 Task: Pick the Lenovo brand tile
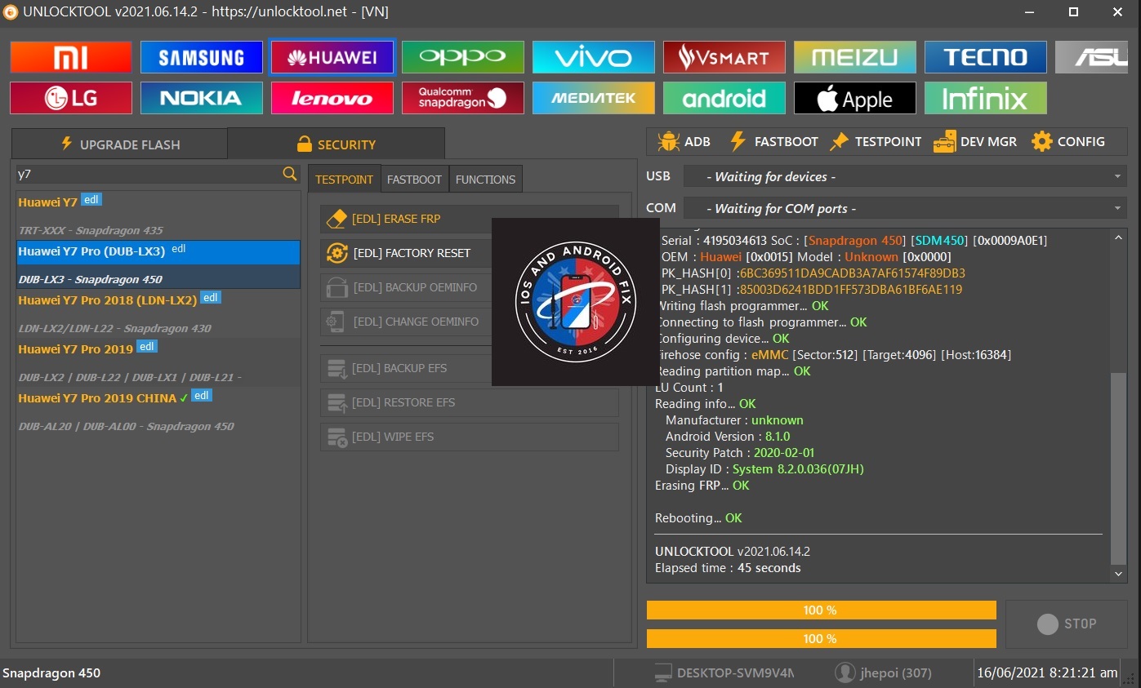332,98
